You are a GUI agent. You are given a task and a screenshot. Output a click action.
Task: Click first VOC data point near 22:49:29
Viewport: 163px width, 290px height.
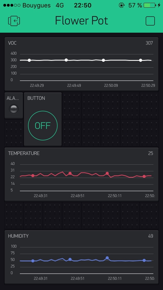(x=29, y=60)
